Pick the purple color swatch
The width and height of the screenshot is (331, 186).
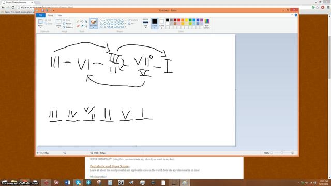[202, 20]
